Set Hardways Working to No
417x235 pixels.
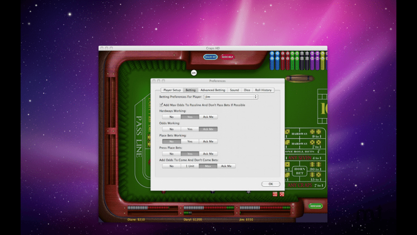coord(172,117)
